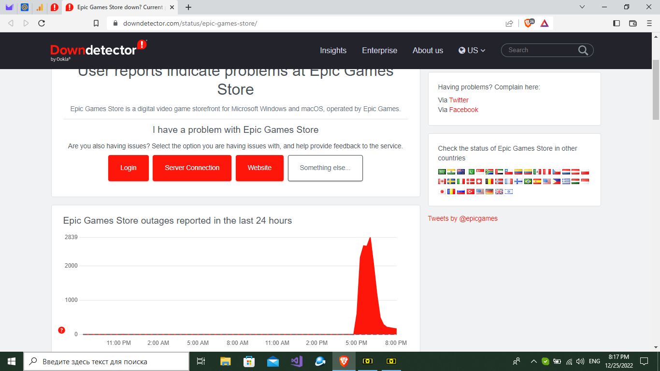This screenshot has height=371, width=660.
Task: Click the page vertical scrollbar thumb
Action: tap(656, 89)
